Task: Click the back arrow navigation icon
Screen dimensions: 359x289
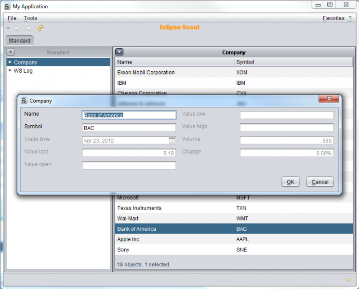Action: click(17, 28)
